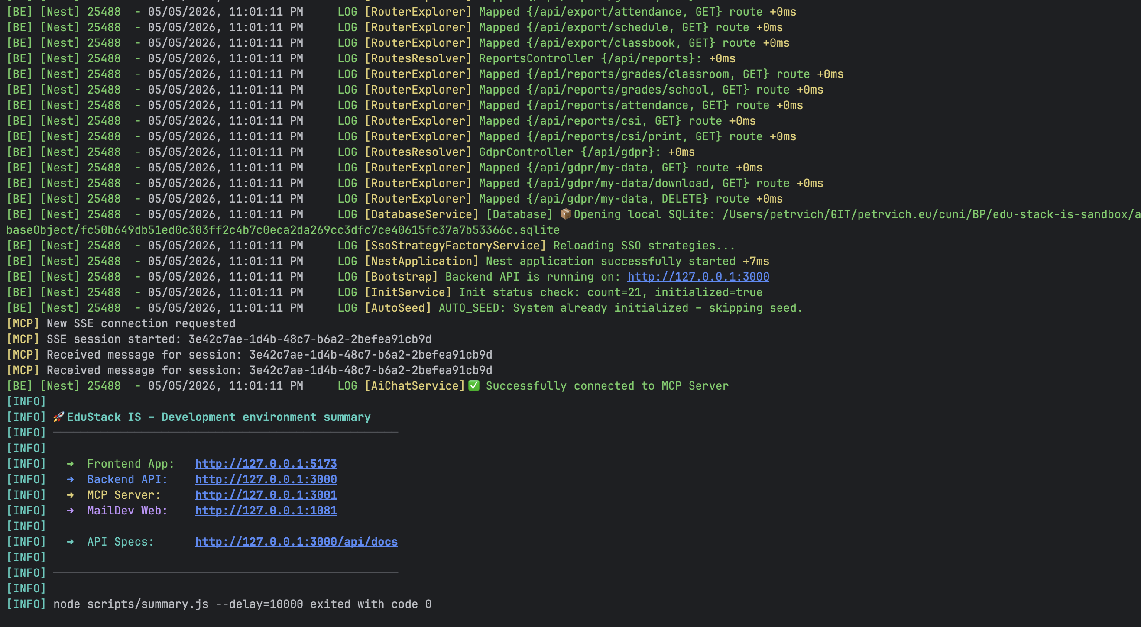Click the package emoji before Opening local SQLite
1141x627 pixels.
566,214
